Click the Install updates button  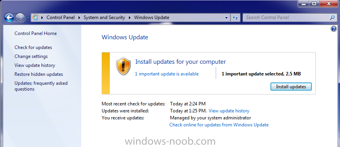tap(291, 87)
